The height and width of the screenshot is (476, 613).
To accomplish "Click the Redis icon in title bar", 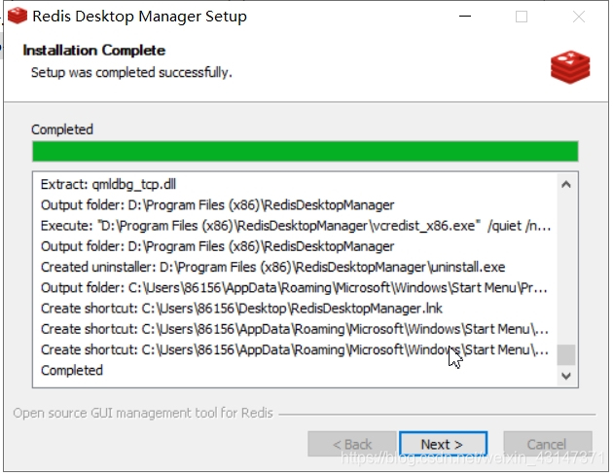I will [18, 16].
